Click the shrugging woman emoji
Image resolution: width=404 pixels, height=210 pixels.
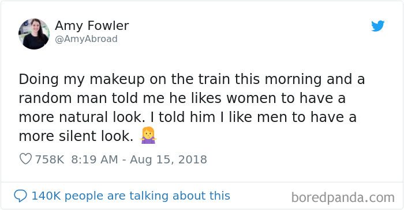click(x=148, y=135)
